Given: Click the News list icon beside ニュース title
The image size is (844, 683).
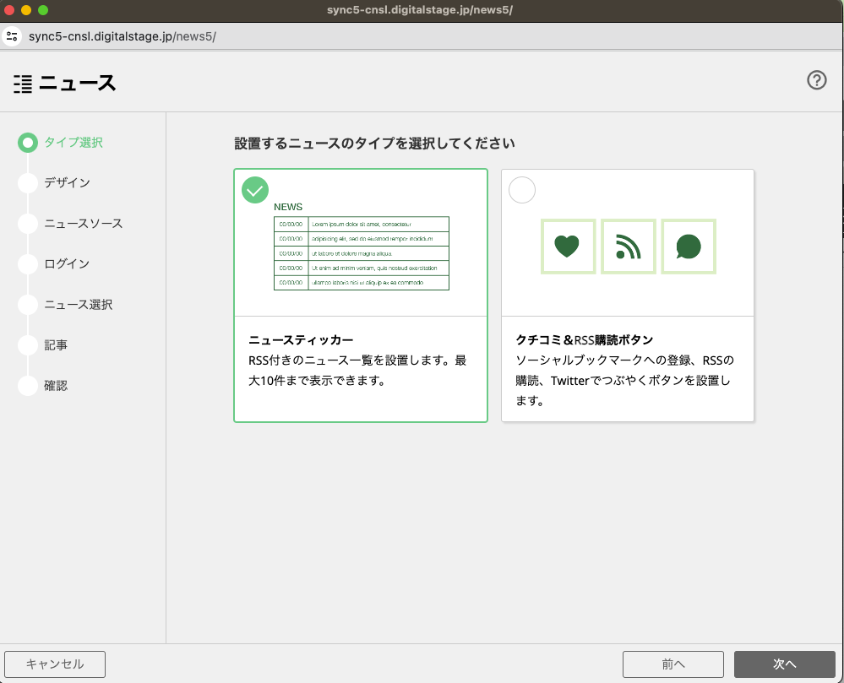Looking at the screenshot, I should pos(23,84).
